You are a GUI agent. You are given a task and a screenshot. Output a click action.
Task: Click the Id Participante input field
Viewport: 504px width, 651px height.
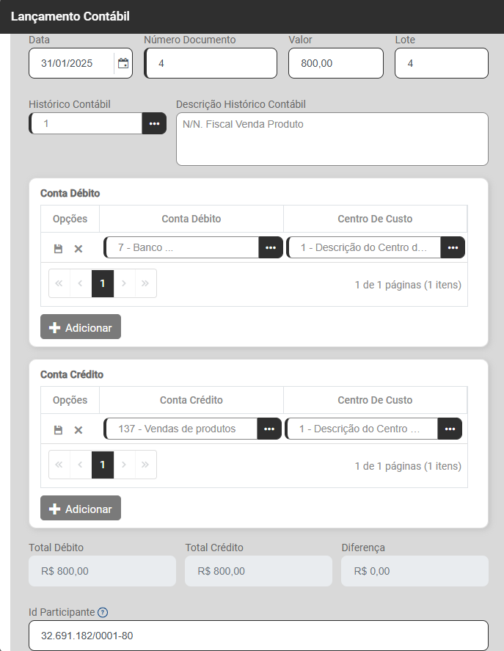(x=258, y=636)
